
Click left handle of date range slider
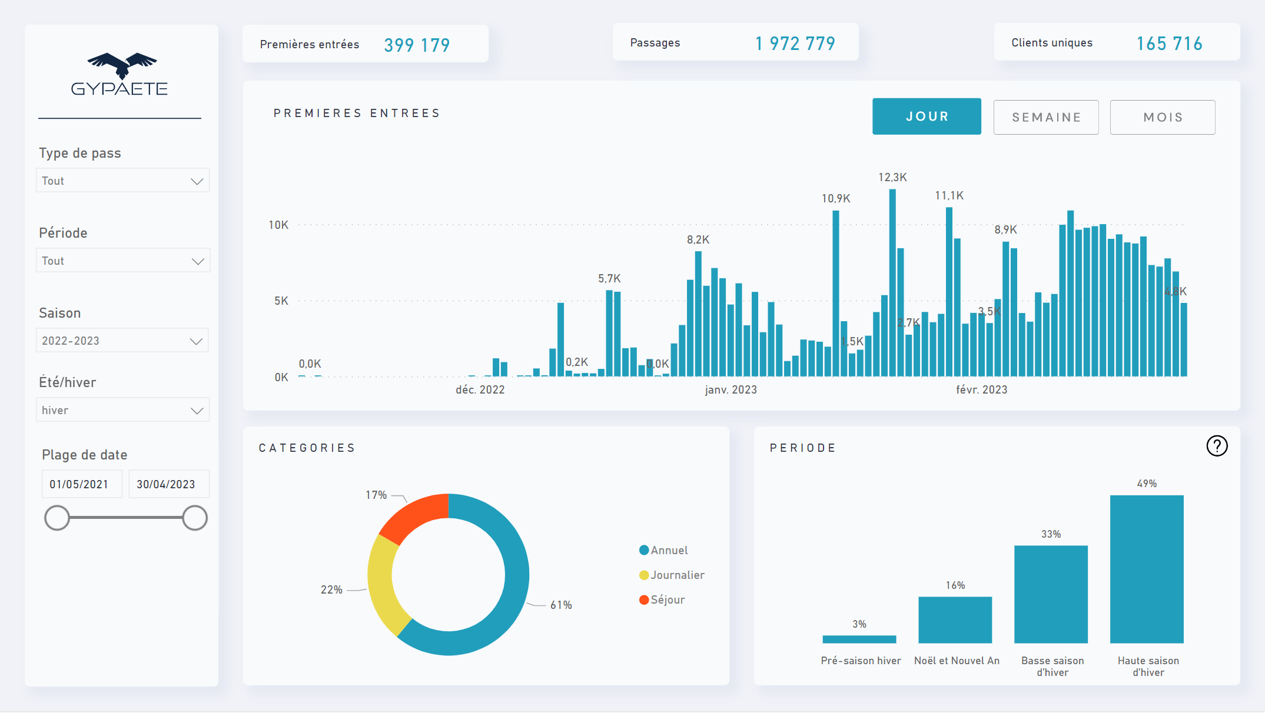(57, 518)
